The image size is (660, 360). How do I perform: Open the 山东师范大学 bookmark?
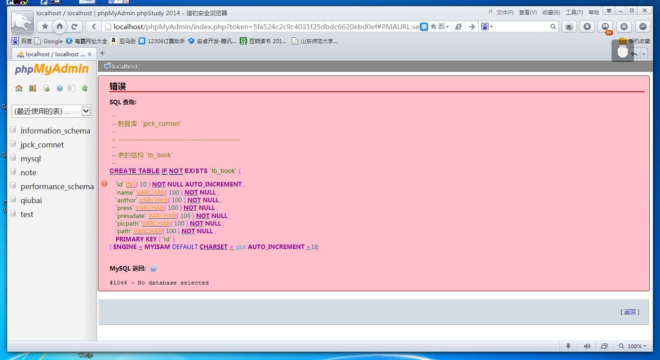tap(315, 41)
